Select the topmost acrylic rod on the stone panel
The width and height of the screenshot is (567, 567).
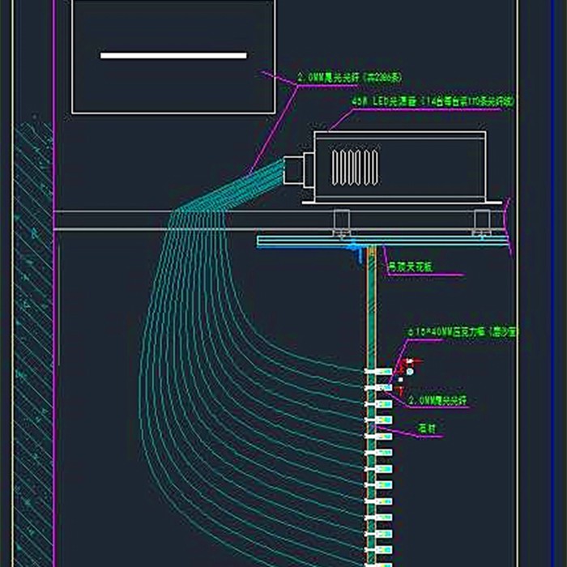(378, 371)
